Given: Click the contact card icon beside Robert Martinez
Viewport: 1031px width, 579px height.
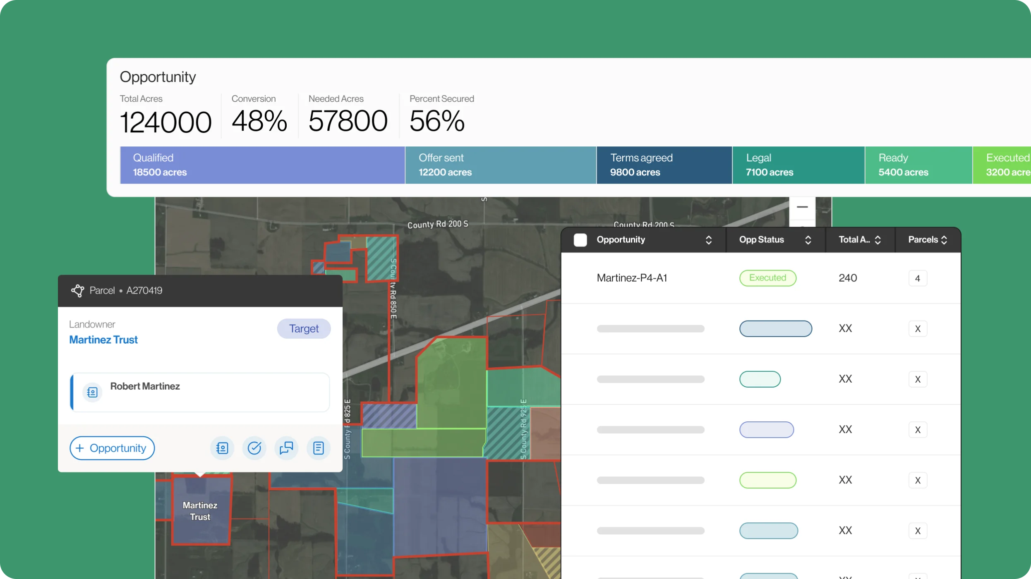Looking at the screenshot, I should click(x=92, y=392).
